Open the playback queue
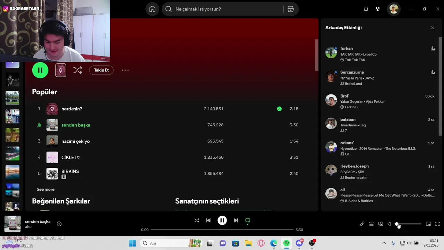This screenshot has width=444, height=250. point(371,224)
